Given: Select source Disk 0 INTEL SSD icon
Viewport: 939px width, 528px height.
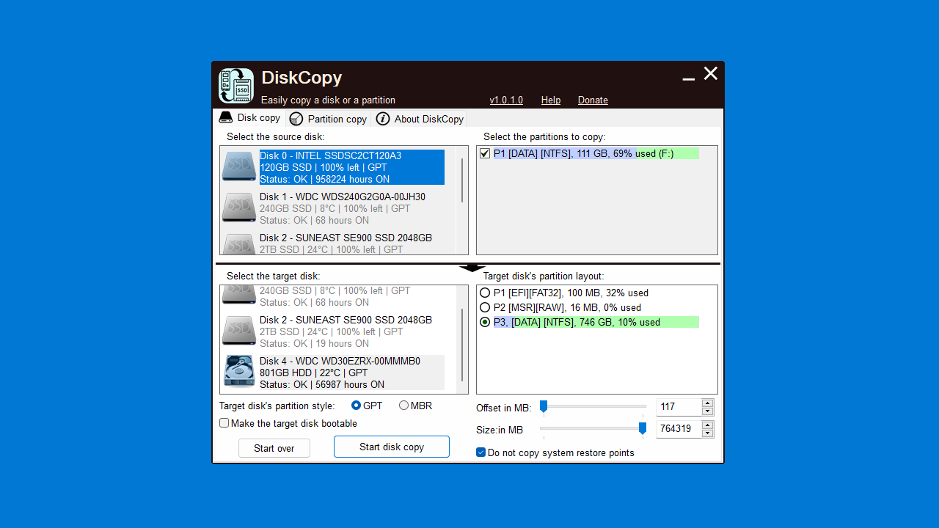Looking at the screenshot, I should (x=239, y=167).
